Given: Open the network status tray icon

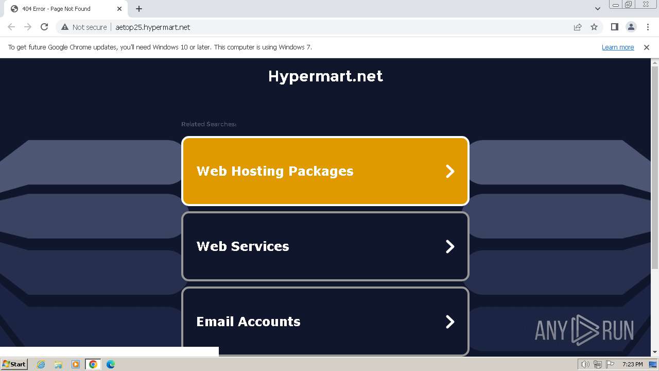Looking at the screenshot, I should 598,364.
